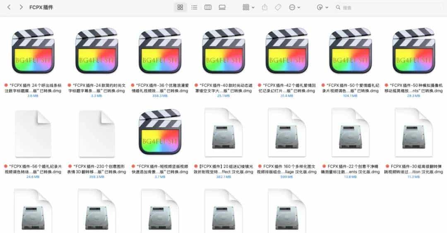Go back with the left chevron arrow

tap(9, 7)
